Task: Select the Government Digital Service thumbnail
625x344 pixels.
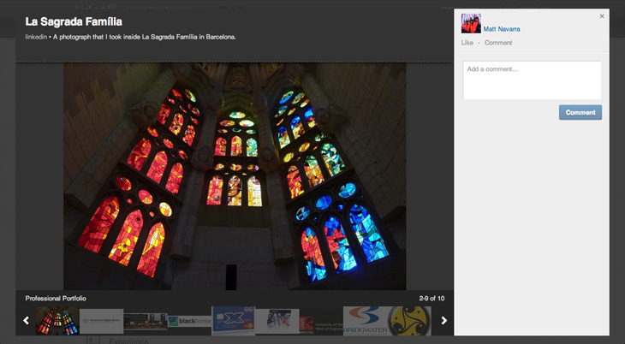Action: (101, 321)
